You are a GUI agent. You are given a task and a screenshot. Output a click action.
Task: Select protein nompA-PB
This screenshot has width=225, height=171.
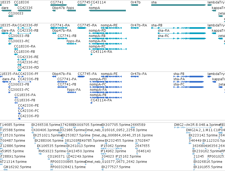point(105,98)
